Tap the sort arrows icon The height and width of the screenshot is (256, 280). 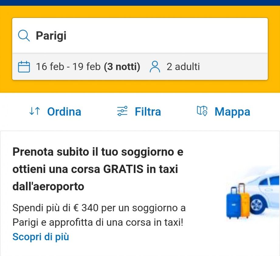[x=34, y=111]
